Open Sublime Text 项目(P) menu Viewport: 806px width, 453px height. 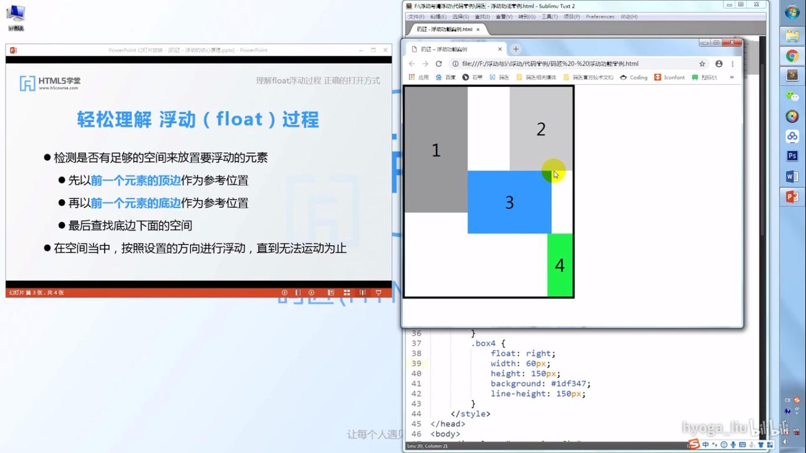point(571,17)
